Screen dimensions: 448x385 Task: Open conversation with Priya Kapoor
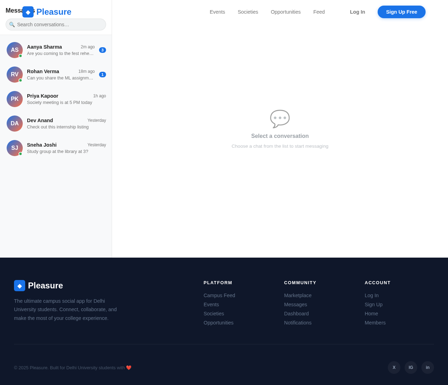coord(56,99)
